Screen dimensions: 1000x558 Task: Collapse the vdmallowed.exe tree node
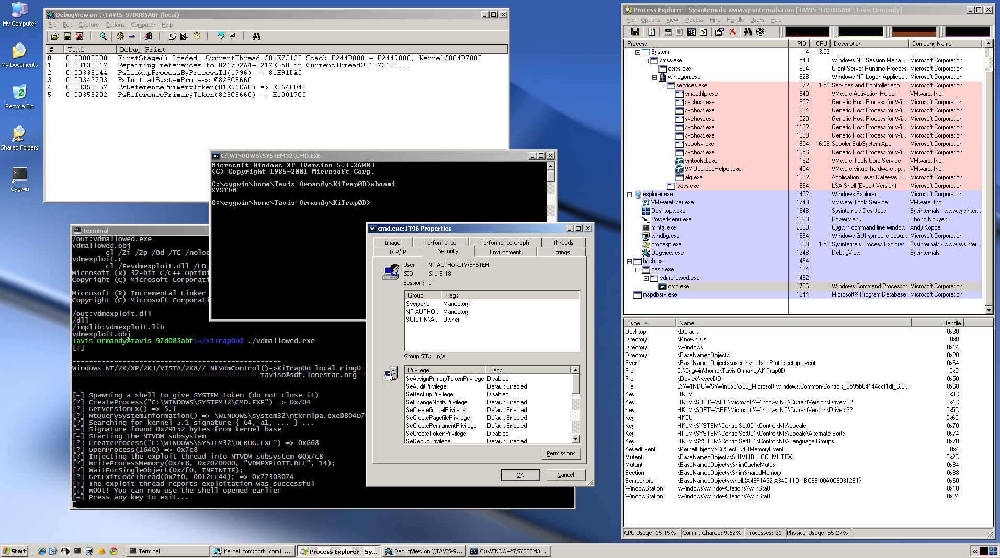(x=646, y=278)
